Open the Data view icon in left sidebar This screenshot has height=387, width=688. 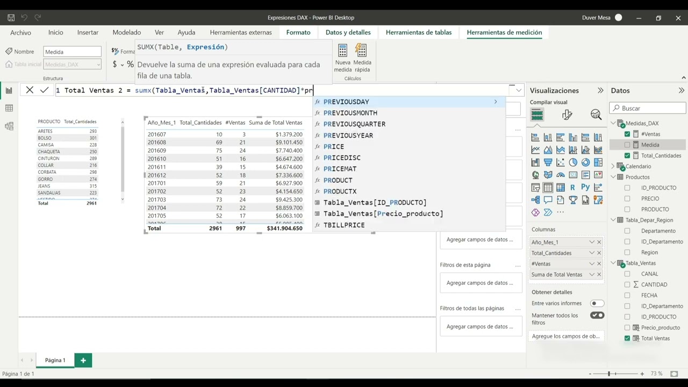pyautogui.click(x=9, y=108)
